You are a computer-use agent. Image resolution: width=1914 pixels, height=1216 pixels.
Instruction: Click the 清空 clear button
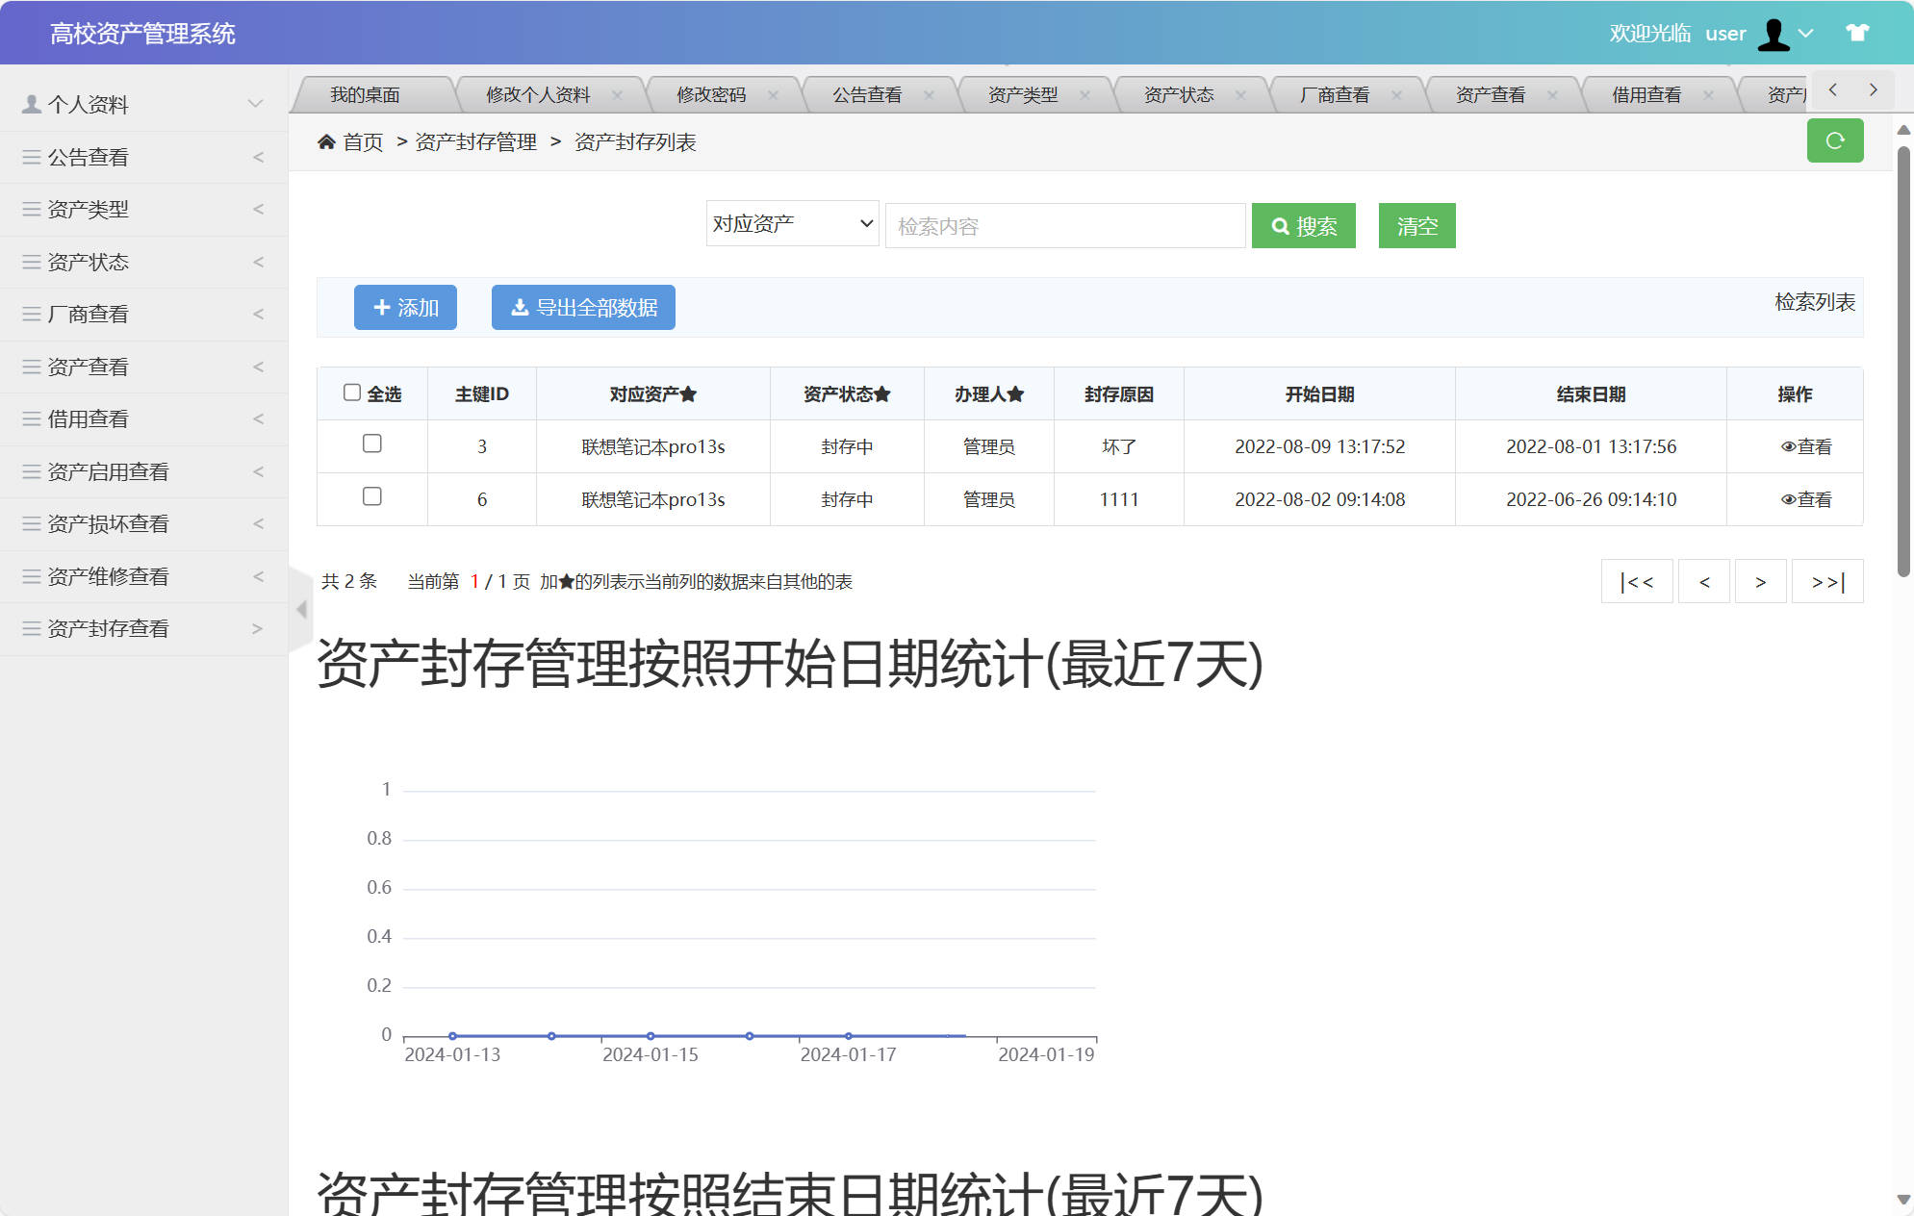[1416, 225]
